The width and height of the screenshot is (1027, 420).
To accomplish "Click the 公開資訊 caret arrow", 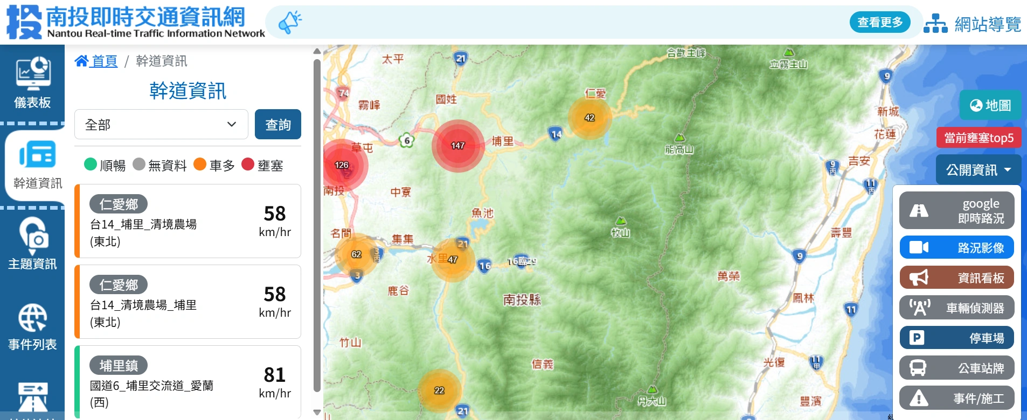I will click(x=1008, y=170).
